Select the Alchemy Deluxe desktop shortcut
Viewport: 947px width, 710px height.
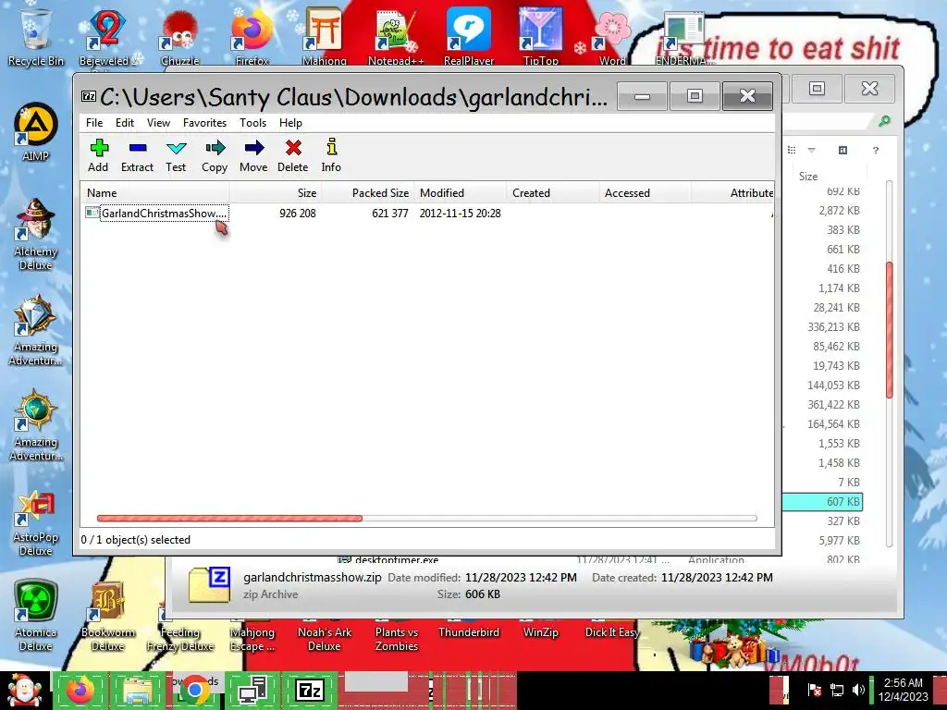pyautogui.click(x=36, y=234)
